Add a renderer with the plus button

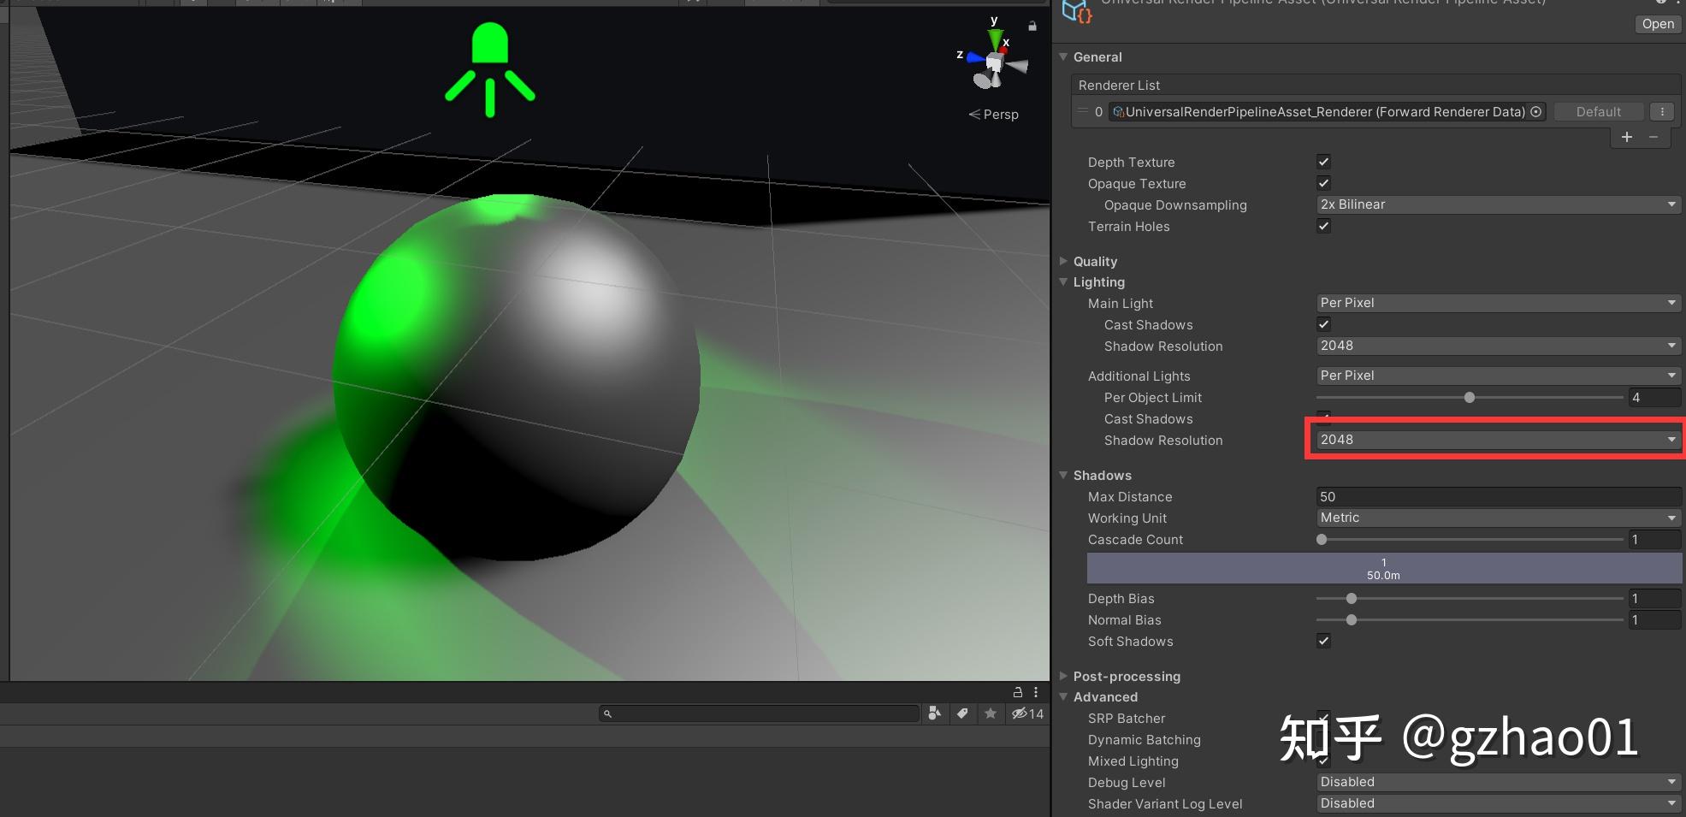point(1627,137)
